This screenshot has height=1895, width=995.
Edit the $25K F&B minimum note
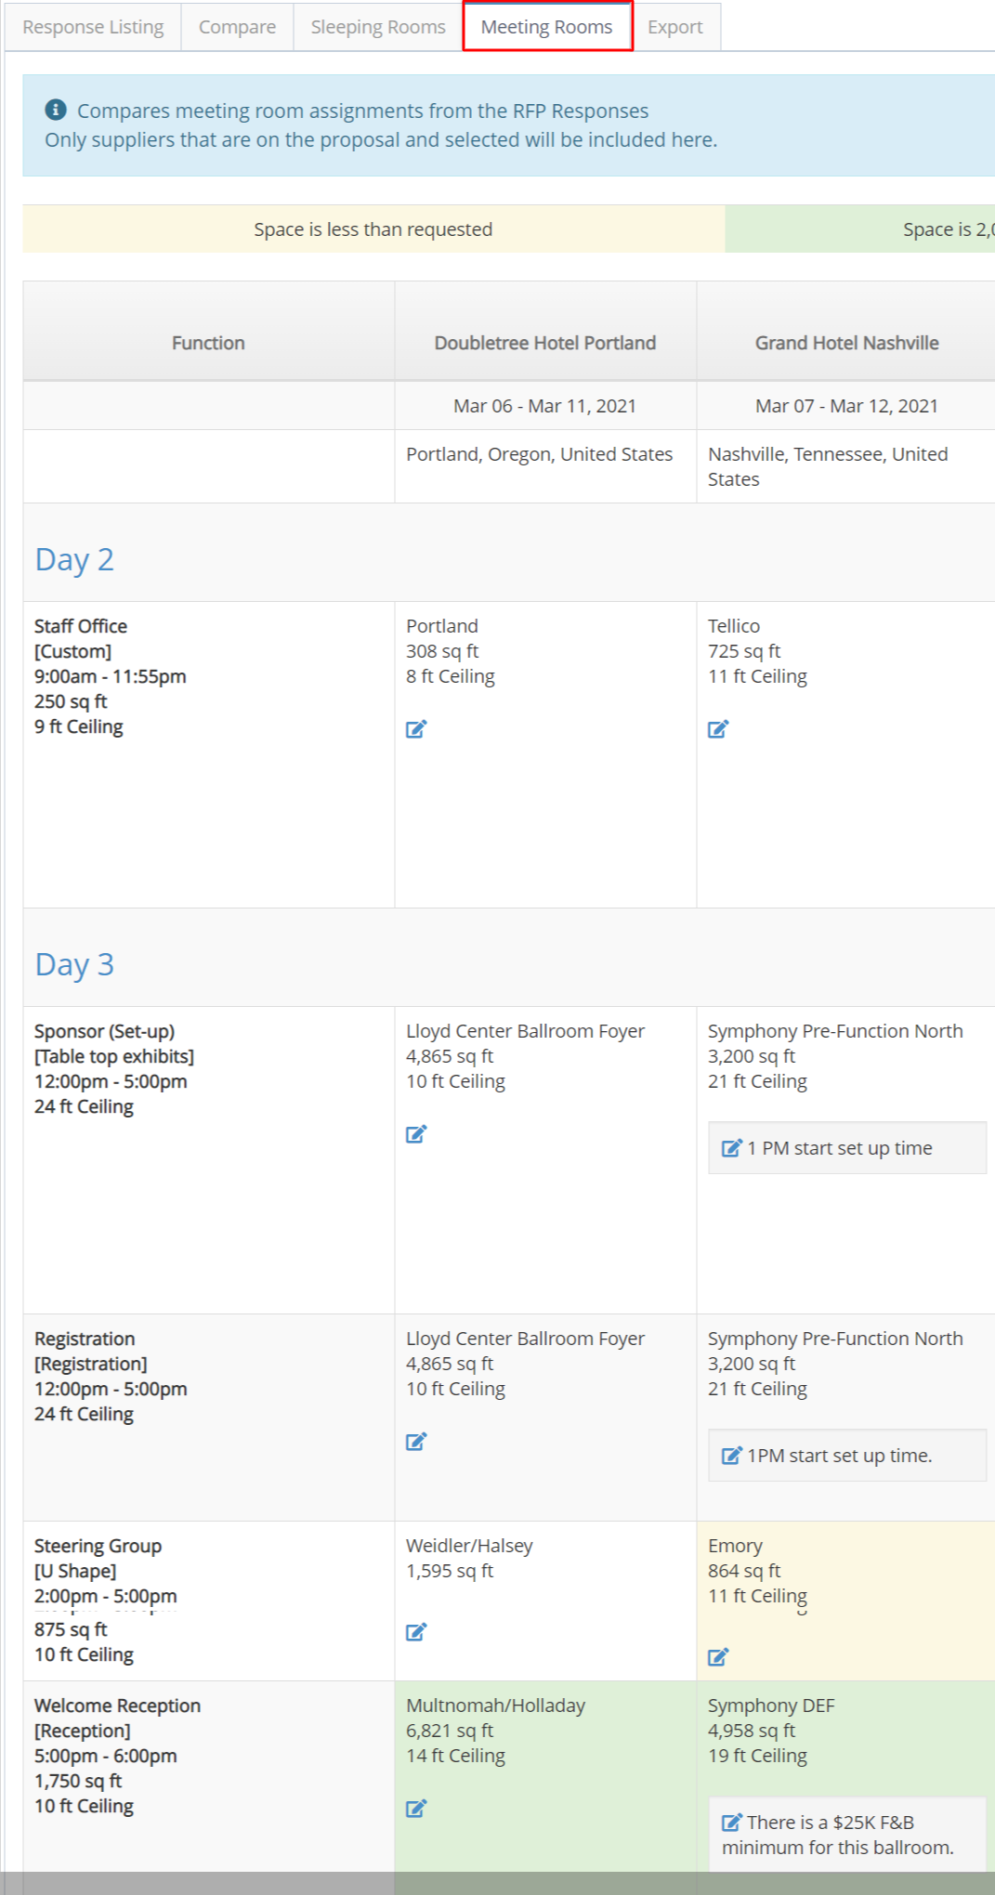732,1823
